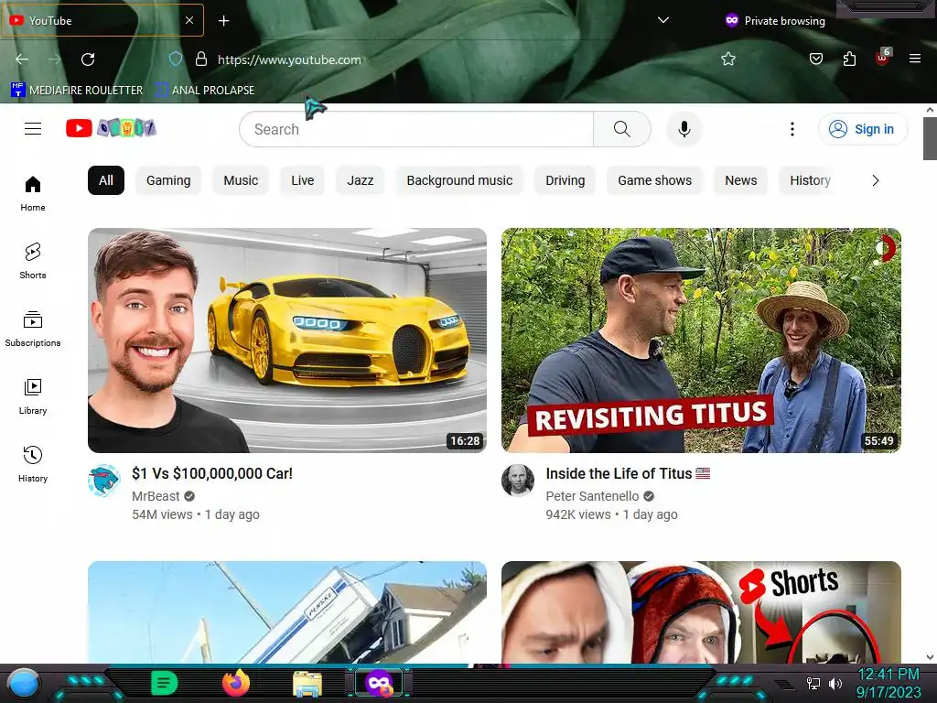Open Pocket save icon
The height and width of the screenshot is (703, 937).
click(x=815, y=59)
